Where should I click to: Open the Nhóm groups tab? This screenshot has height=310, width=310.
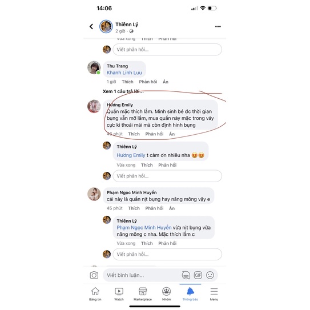[x=167, y=294]
